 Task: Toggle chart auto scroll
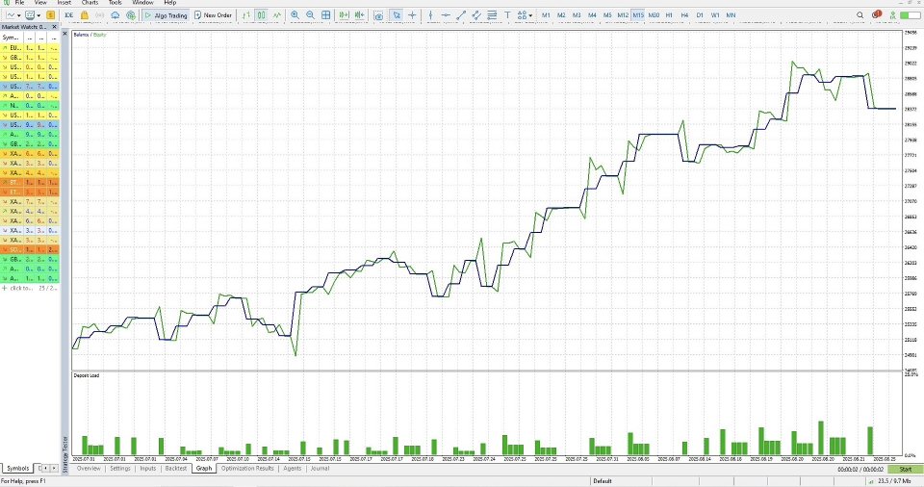(x=344, y=15)
